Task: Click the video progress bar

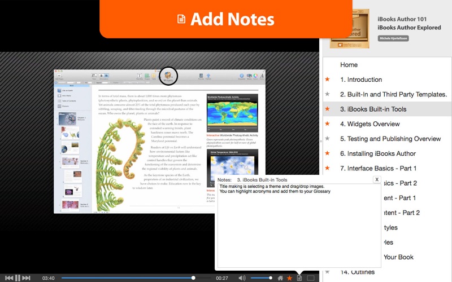Action: point(136,278)
